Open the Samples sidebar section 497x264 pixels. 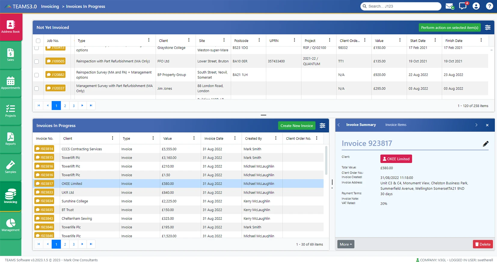[11, 167]
